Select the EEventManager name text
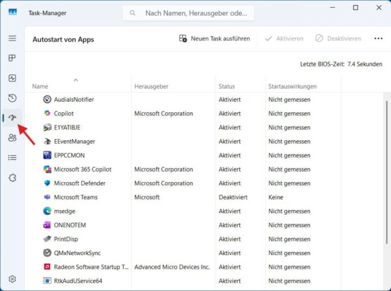The width and height of the screenshot is (391, 291). pyautogui.click(x=74, y=142)
